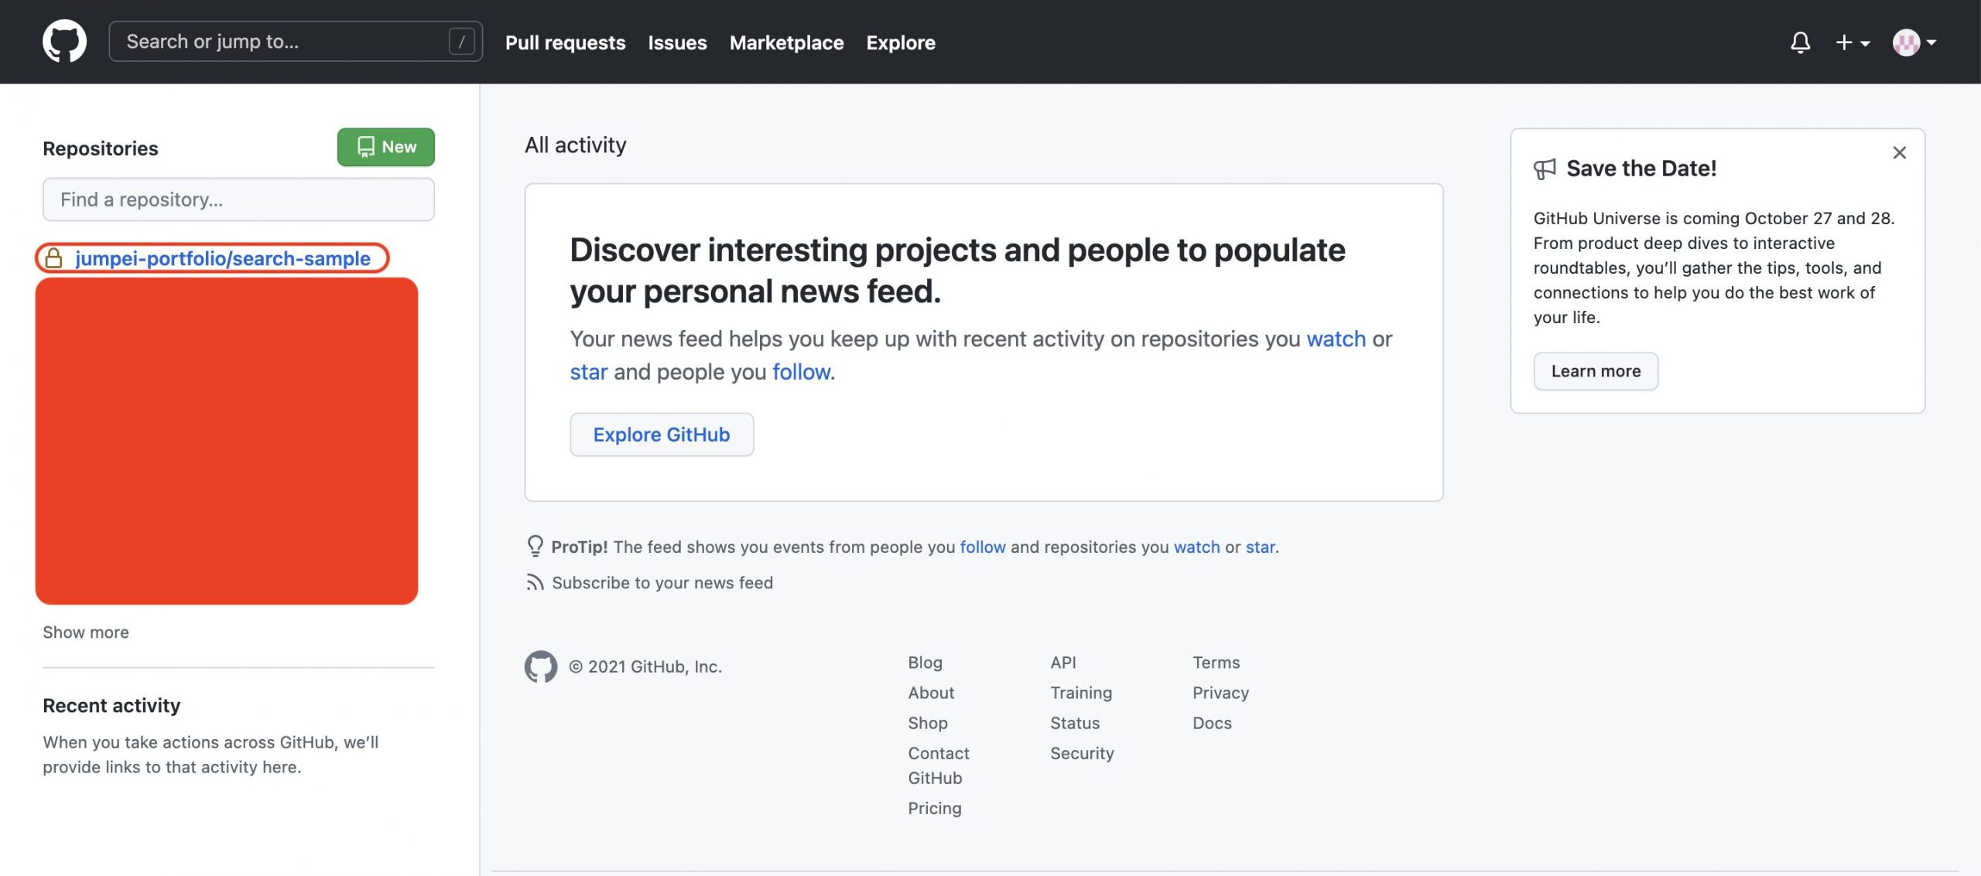Click the megaphone icon by Save the Date
The image size is (1981, 876).
[x=1545, y=169]
